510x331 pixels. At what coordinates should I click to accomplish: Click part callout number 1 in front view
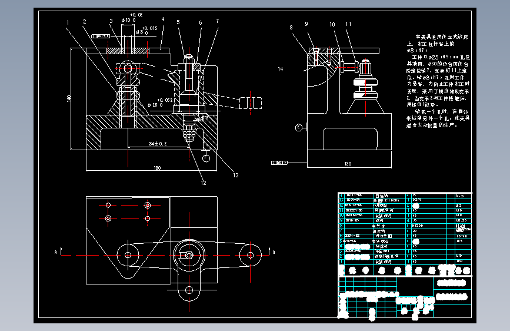point(68,23)
